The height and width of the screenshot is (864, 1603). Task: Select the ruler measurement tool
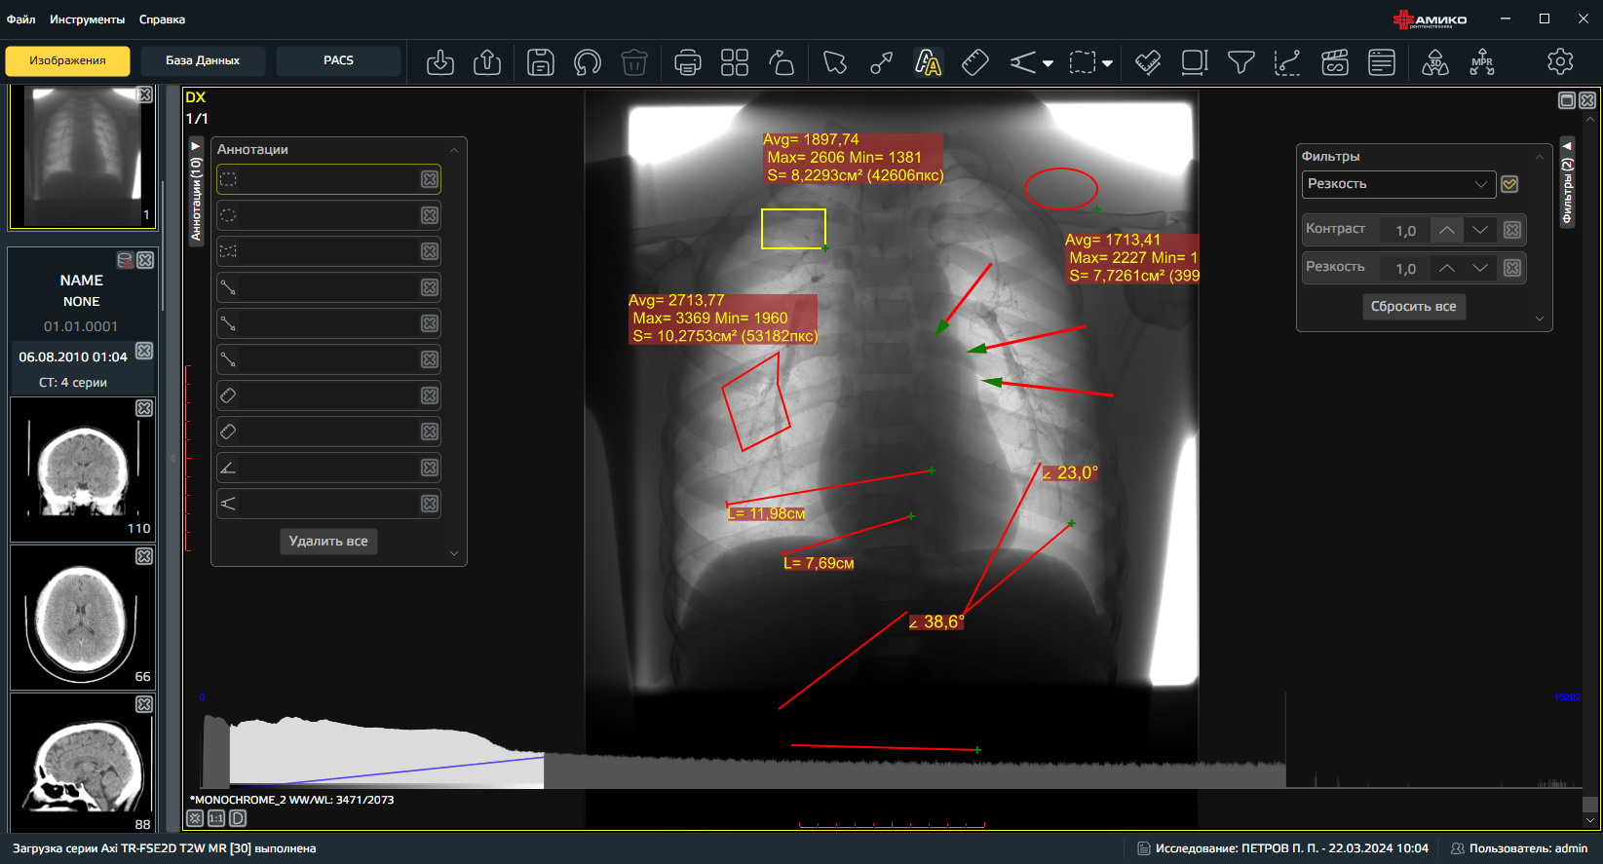point(975,62)
